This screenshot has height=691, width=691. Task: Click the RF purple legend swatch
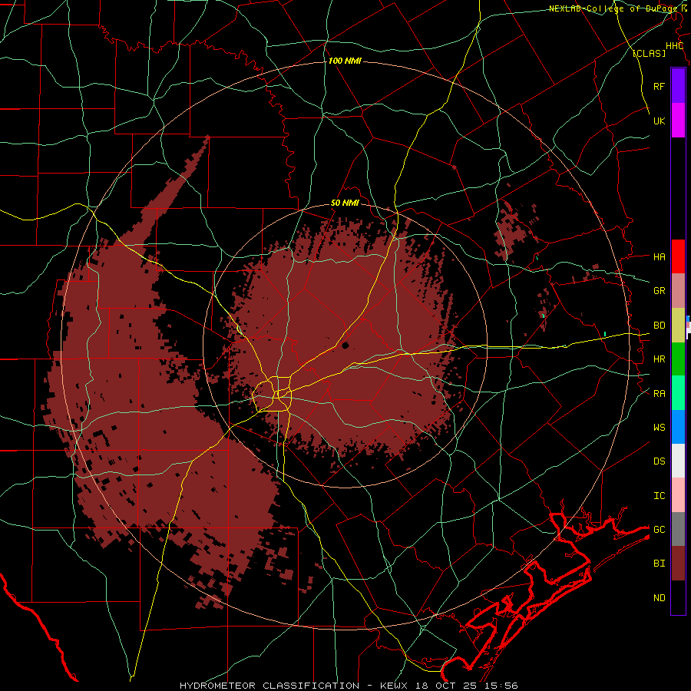tap(678, 86)
